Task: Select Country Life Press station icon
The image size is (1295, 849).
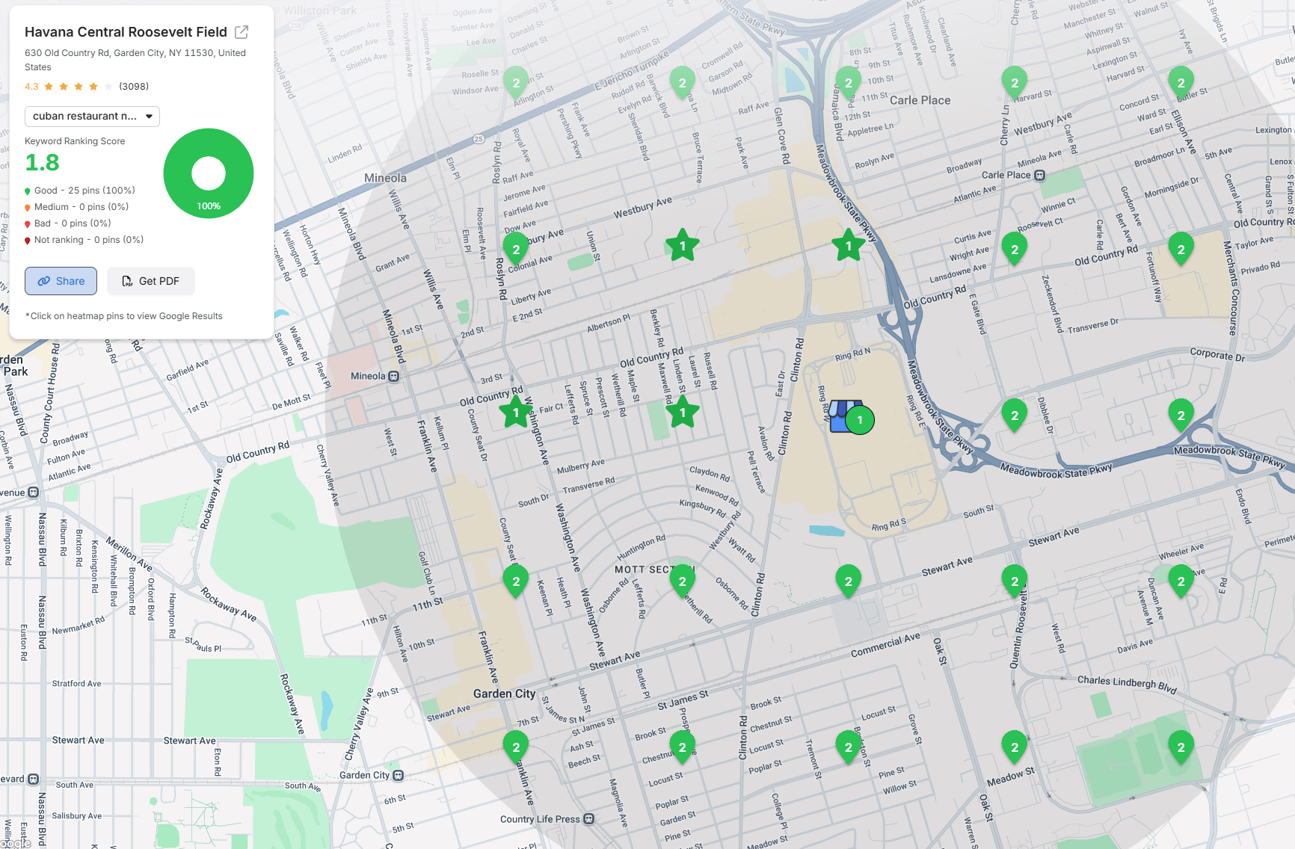Action: pos(589,819)
